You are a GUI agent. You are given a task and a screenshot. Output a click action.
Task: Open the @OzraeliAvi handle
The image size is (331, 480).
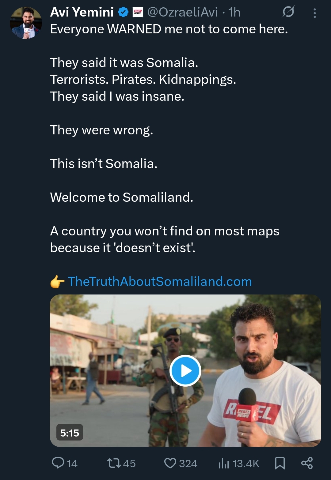[x=183, y=12]
